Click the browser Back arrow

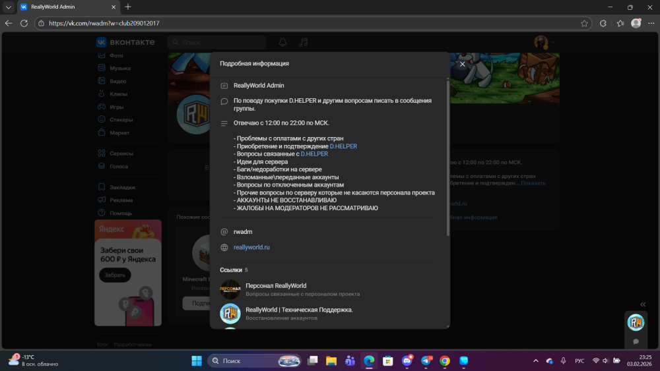click(9, 23)
